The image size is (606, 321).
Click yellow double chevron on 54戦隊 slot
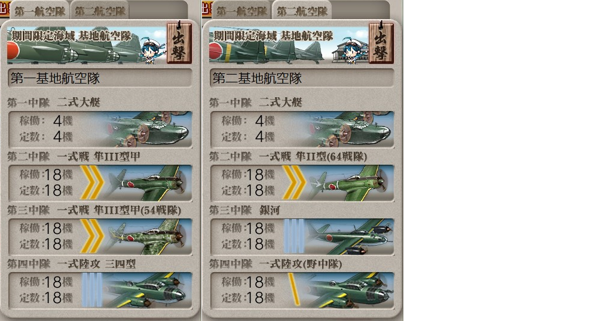(92, 236)
